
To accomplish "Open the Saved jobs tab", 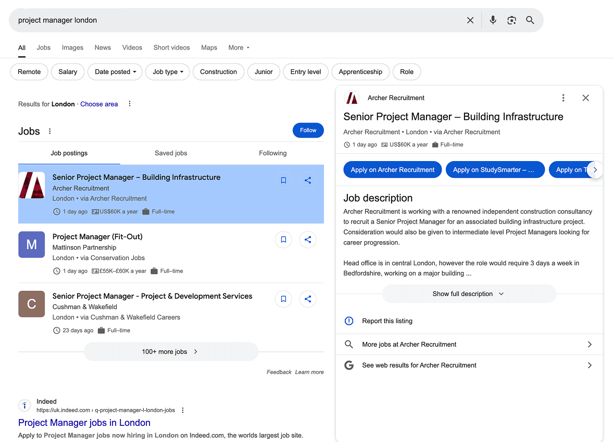I will point(171,153).
